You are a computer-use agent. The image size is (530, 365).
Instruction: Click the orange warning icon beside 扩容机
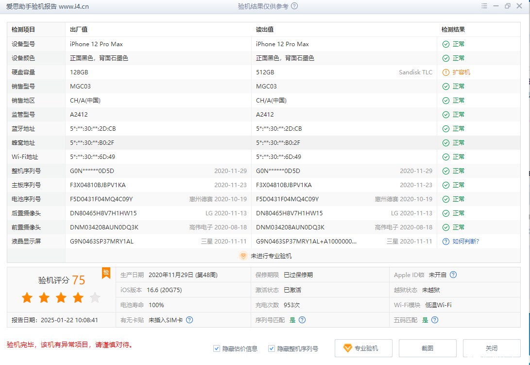[446, 72]
